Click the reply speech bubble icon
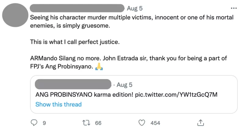 pos(34,122)
